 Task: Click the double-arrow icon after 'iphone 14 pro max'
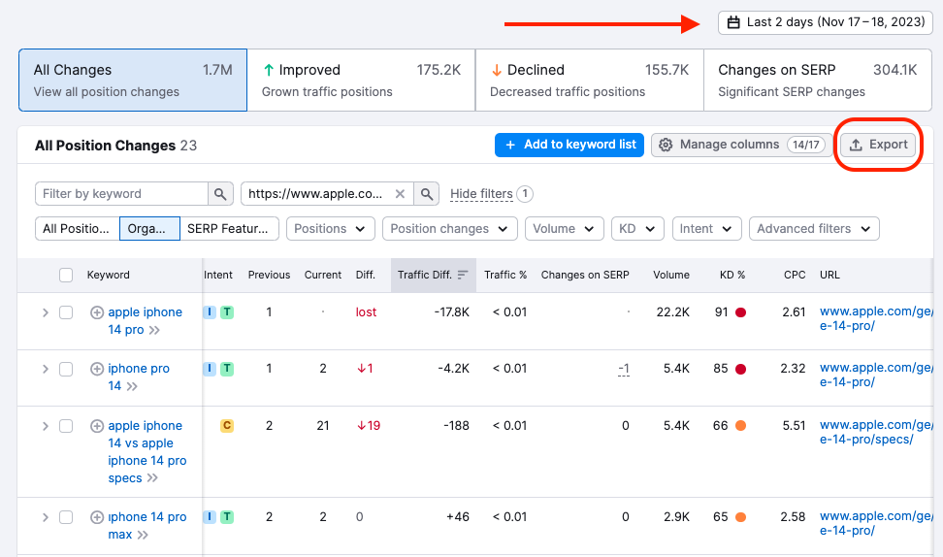[x=143, y=535]
